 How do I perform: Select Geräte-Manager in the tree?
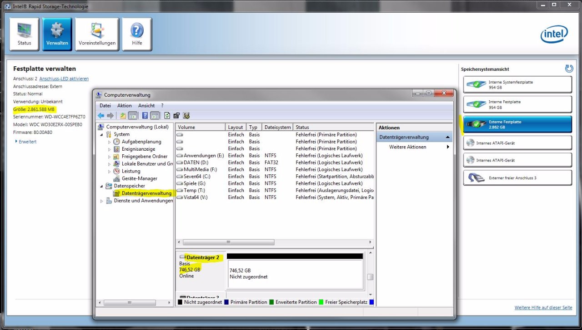pos(139,178)
